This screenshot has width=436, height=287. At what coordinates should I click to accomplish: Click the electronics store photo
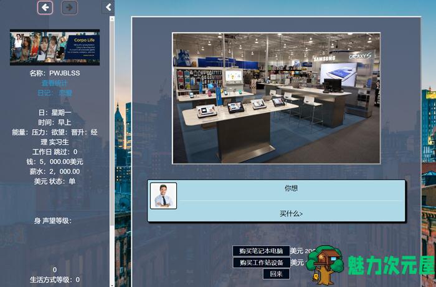coord(277,99)
